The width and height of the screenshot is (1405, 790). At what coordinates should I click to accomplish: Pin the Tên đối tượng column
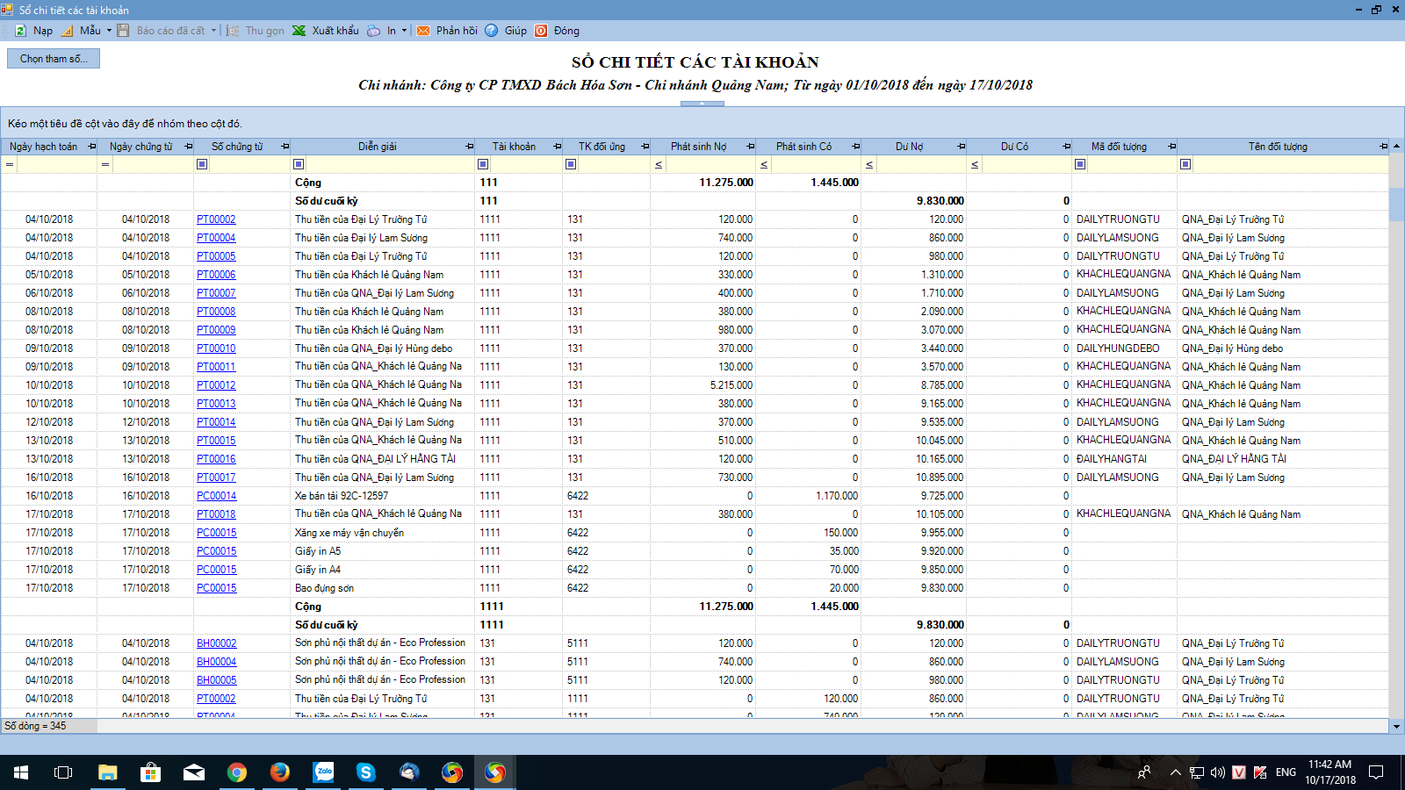click(x=1384, y=147)
